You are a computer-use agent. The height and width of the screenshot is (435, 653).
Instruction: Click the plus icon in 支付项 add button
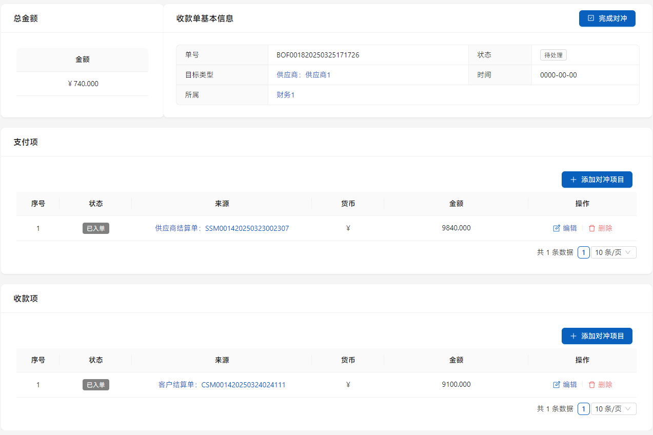point(573,180)
